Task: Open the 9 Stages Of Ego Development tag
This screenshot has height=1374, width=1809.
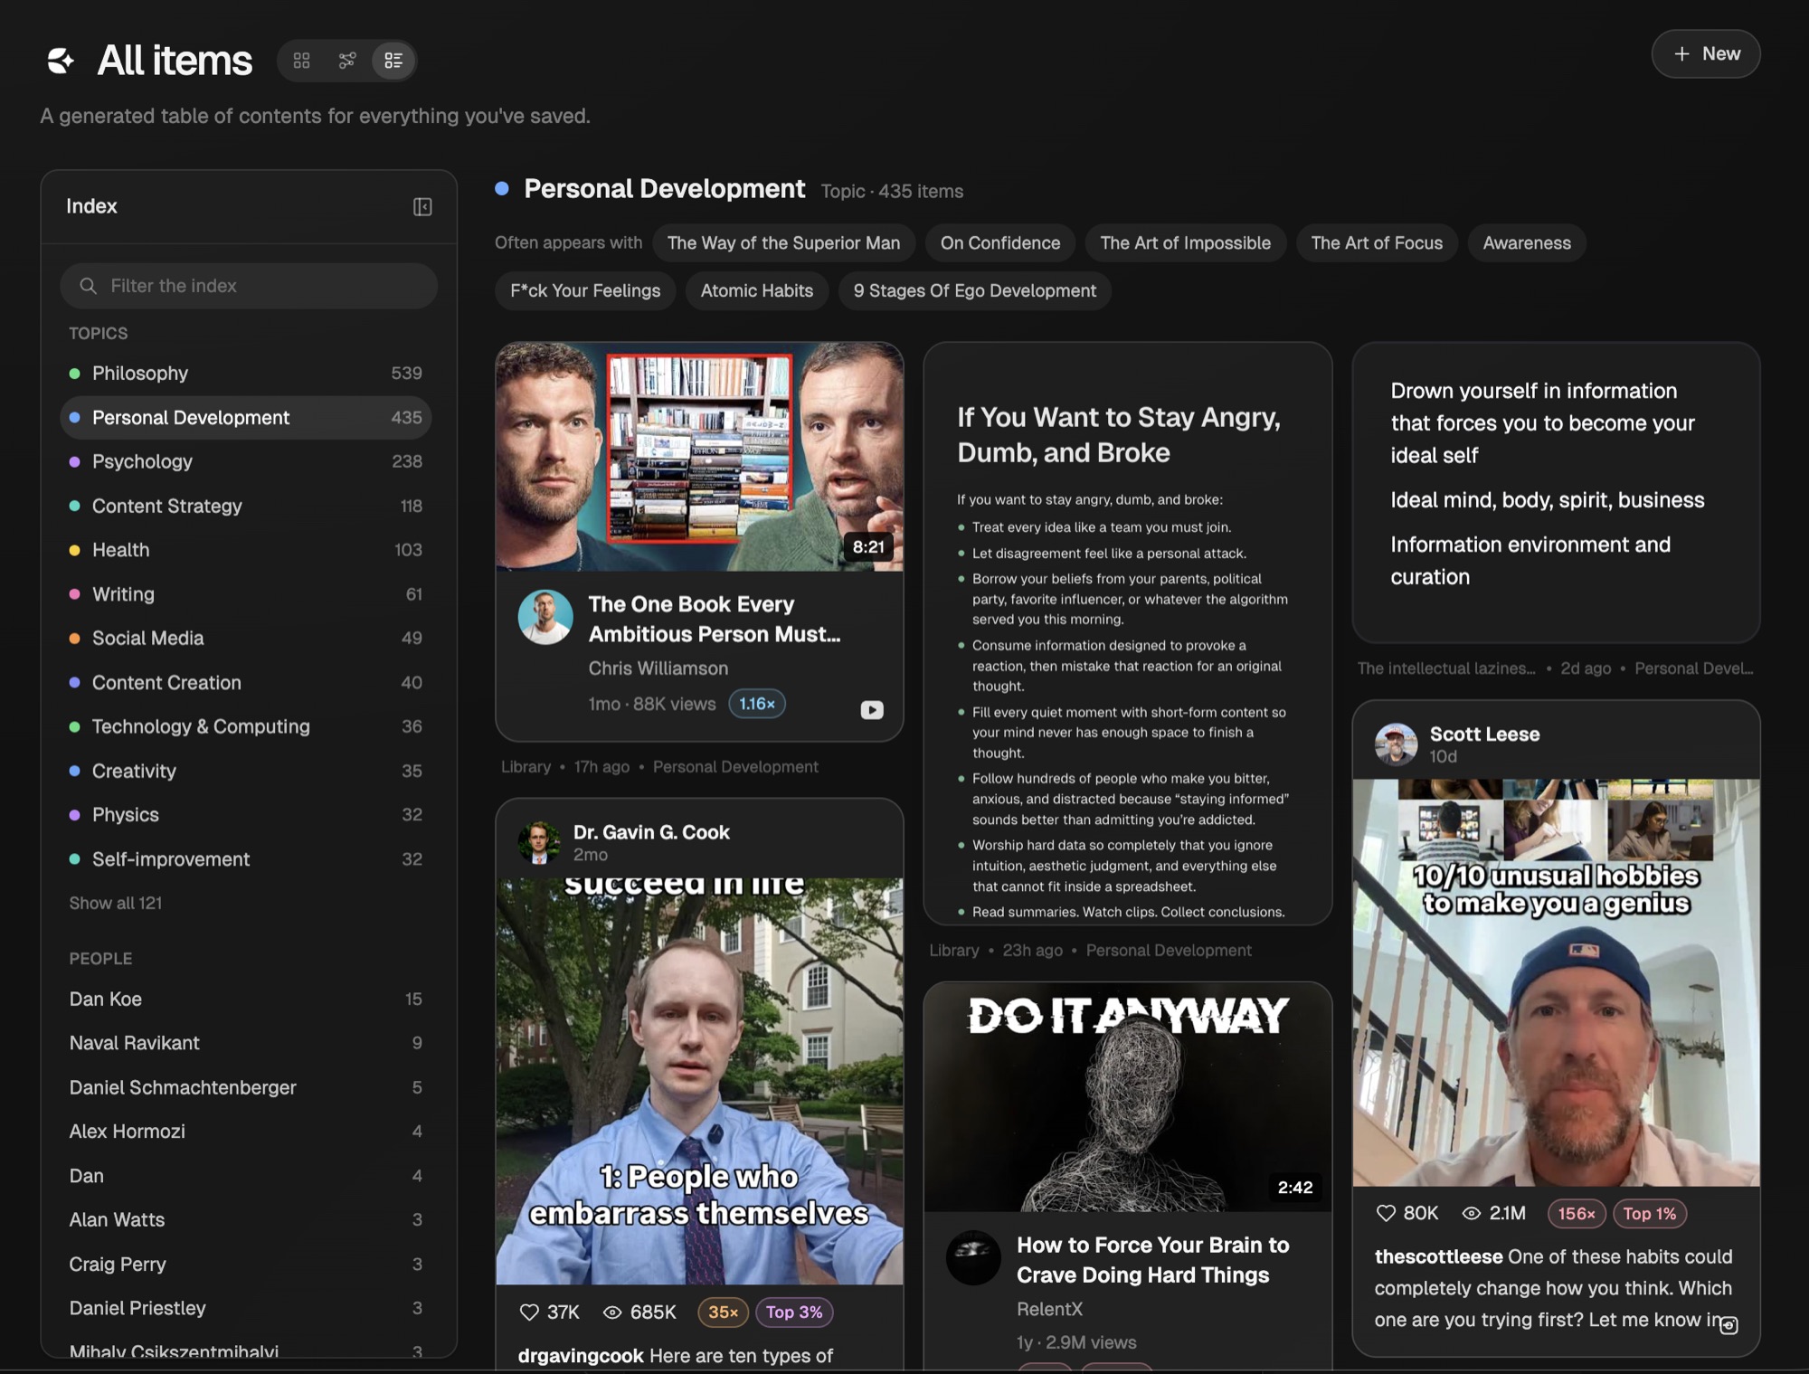Action: click(x=975, y=291)
